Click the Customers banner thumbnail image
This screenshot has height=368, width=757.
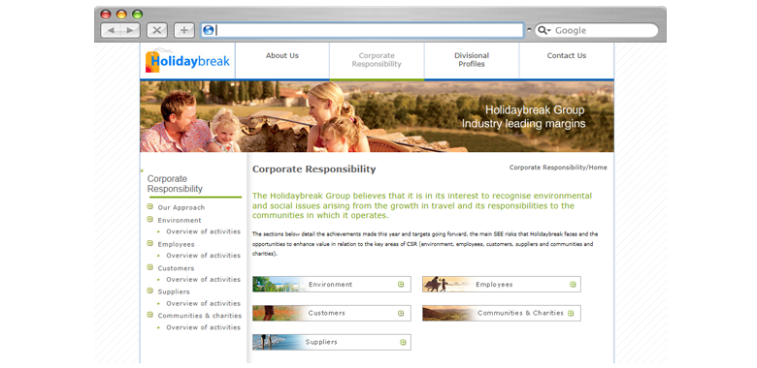[x=278, y=313]
